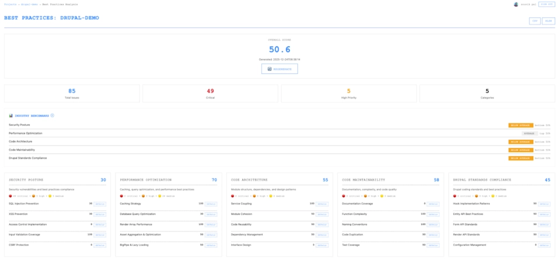Click the Below Average badge for Code Maintainability
560x260 pixels.
(x=521, y=150)
